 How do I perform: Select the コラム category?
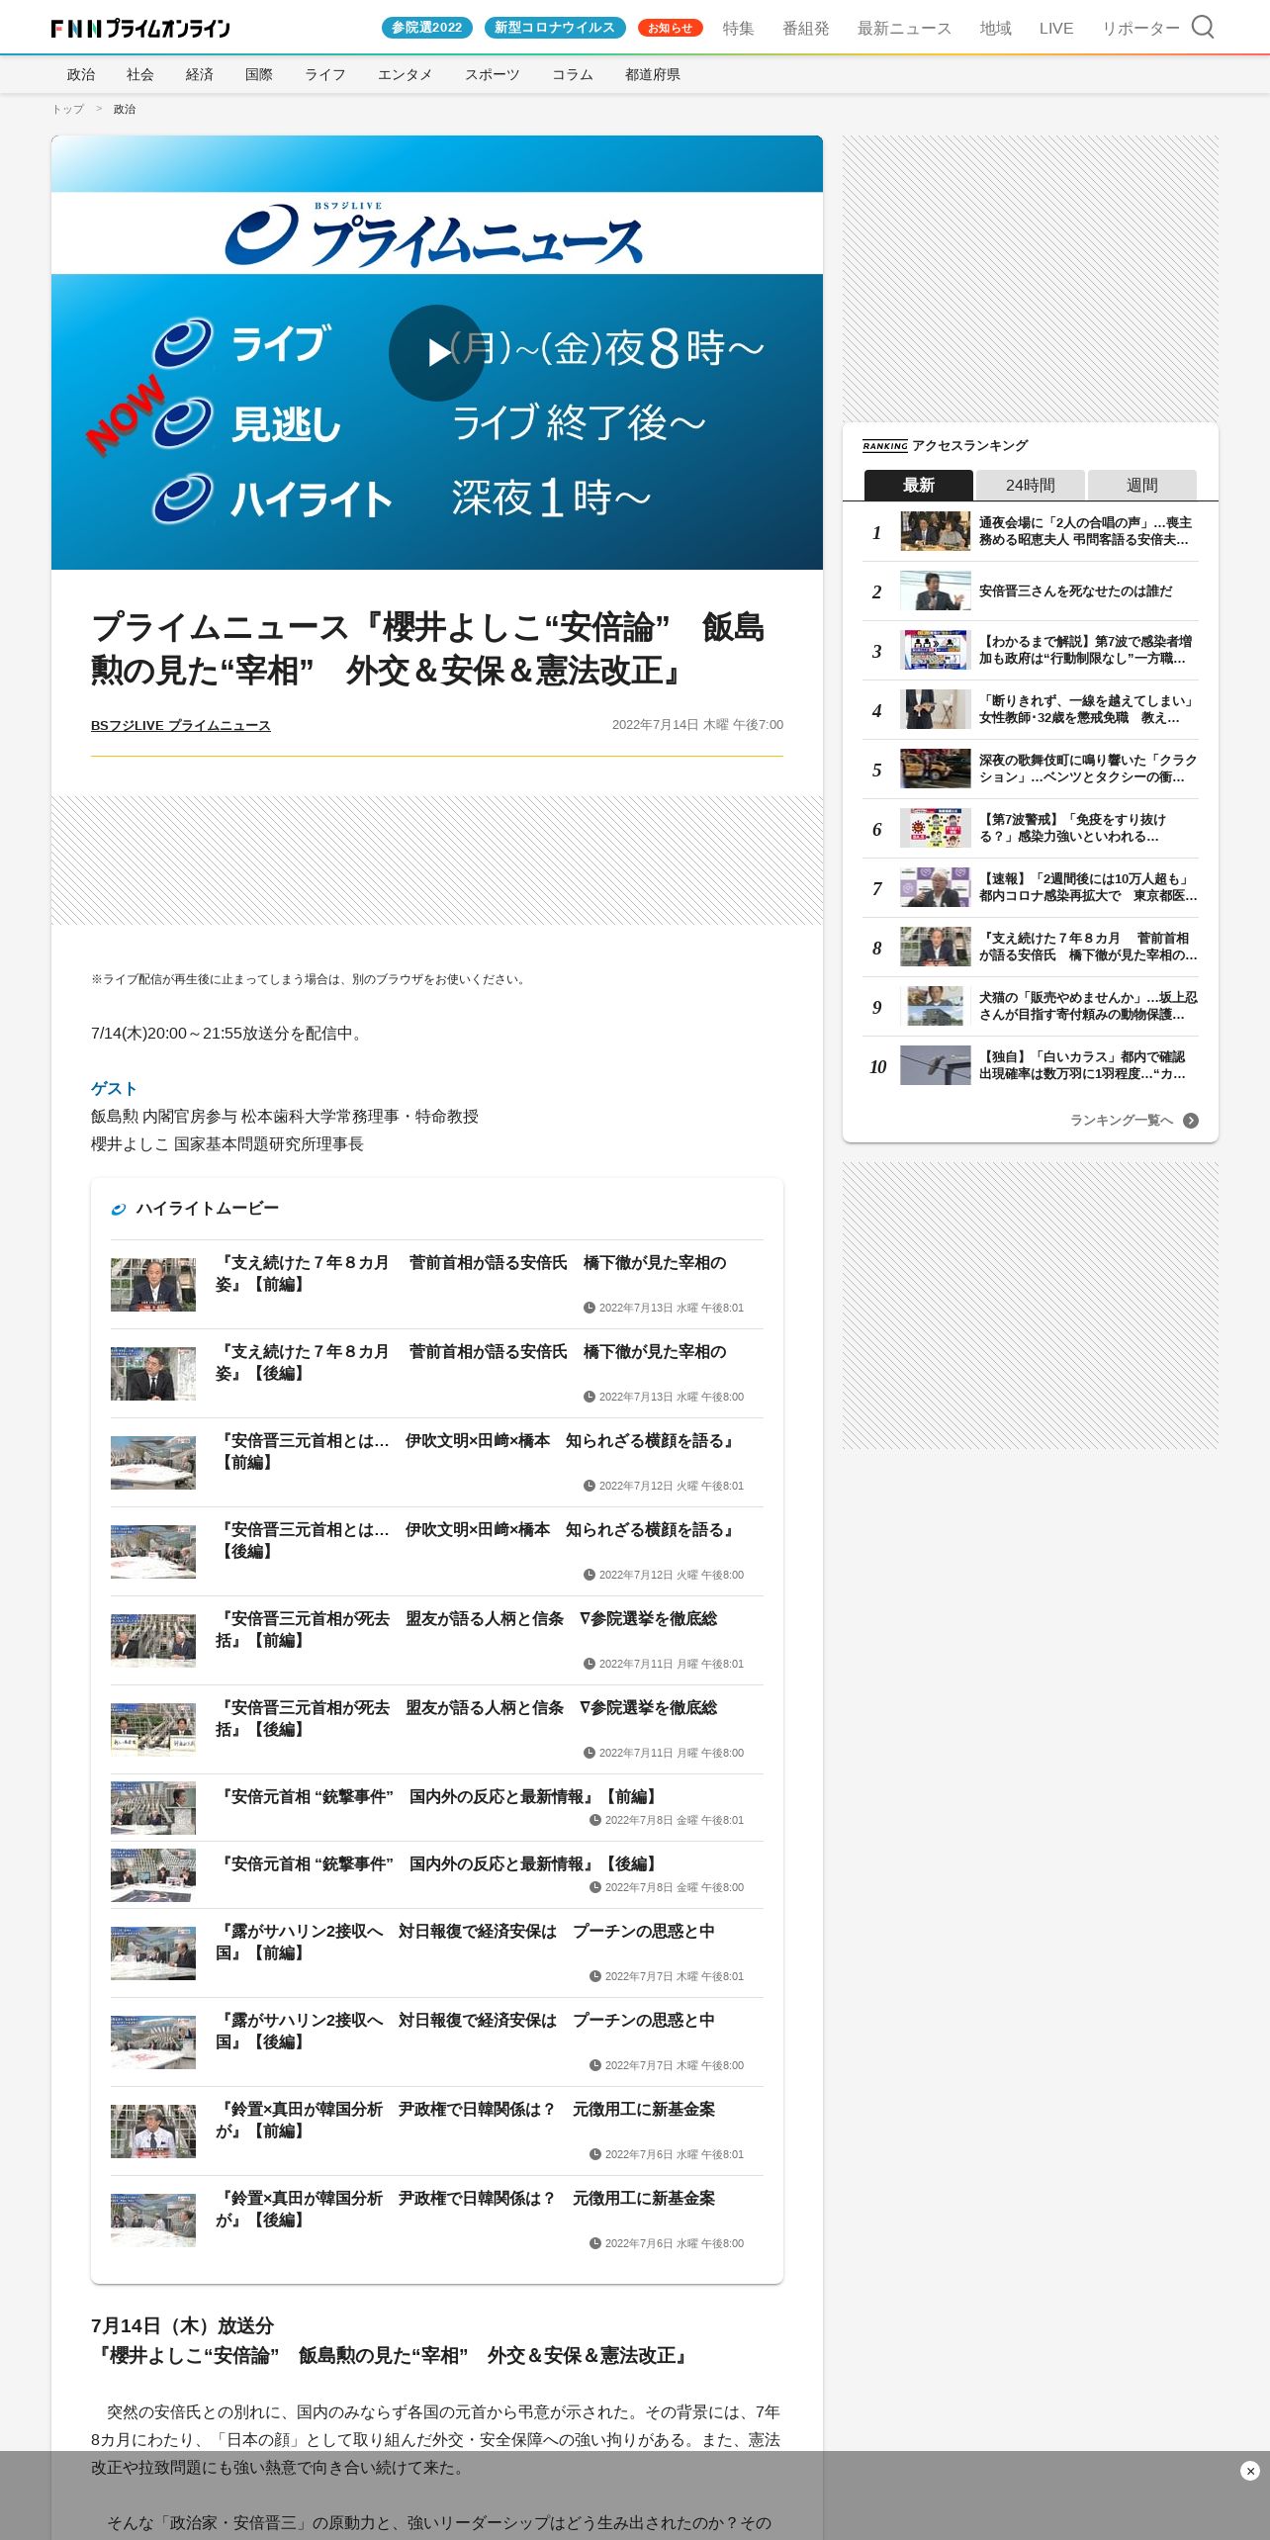click(x=573, y=74)
